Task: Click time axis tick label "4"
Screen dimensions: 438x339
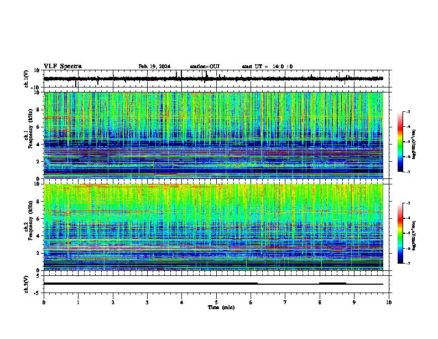Action: tap(182, 302)
